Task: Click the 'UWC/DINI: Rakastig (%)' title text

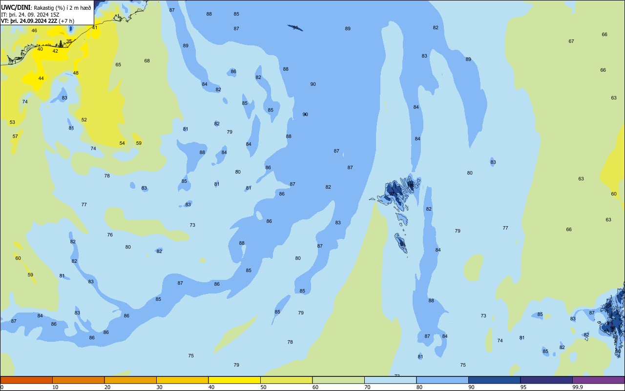Action: pos(46,8)
